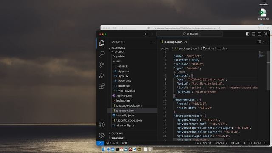Click UTF-8 encoding in status bar
Viewport: 272px width, 153px height.
(x=235, y=143)
